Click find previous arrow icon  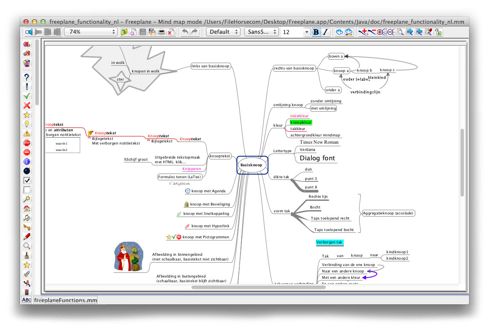point(419,32)
